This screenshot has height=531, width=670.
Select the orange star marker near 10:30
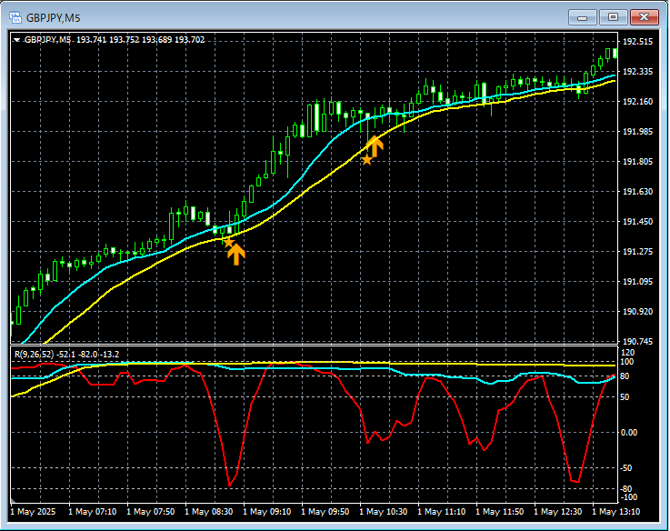[x=366, y=160]
